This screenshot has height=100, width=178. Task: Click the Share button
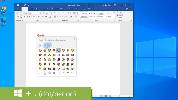(128, 9)
